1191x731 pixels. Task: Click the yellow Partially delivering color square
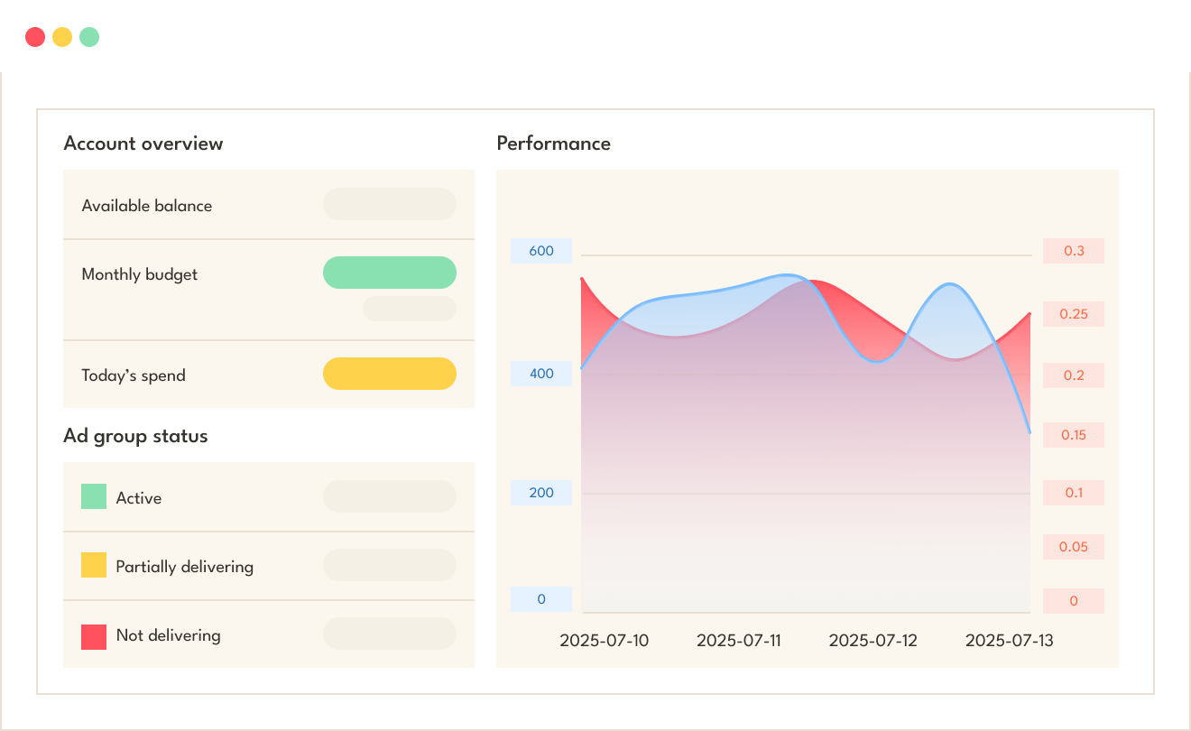click(x=94, y=565)
